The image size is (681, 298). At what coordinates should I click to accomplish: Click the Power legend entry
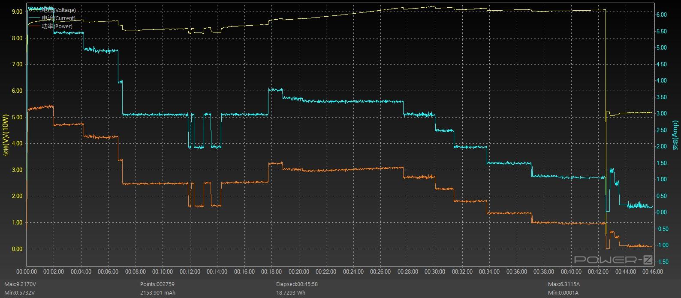point(50,27)
